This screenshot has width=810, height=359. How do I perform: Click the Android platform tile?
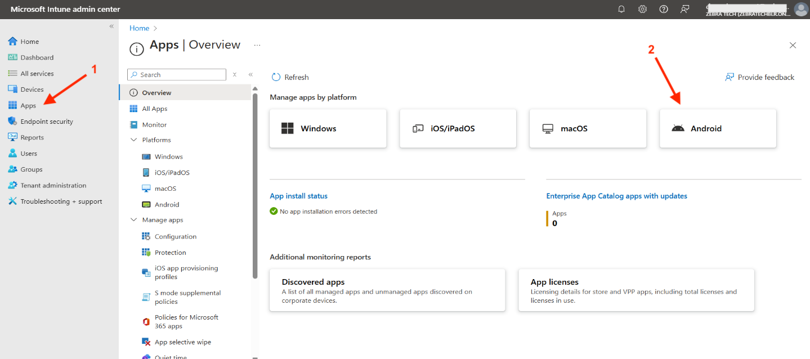pos(718,128)
